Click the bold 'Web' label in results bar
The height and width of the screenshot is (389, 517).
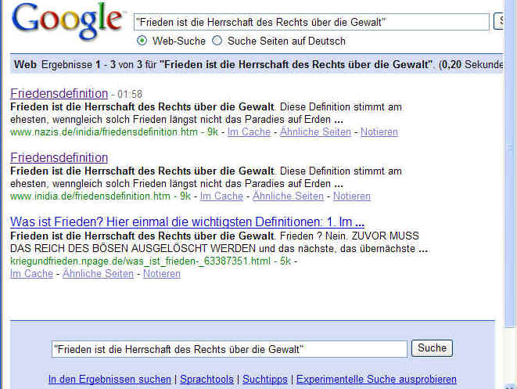[x=25, y=64]
